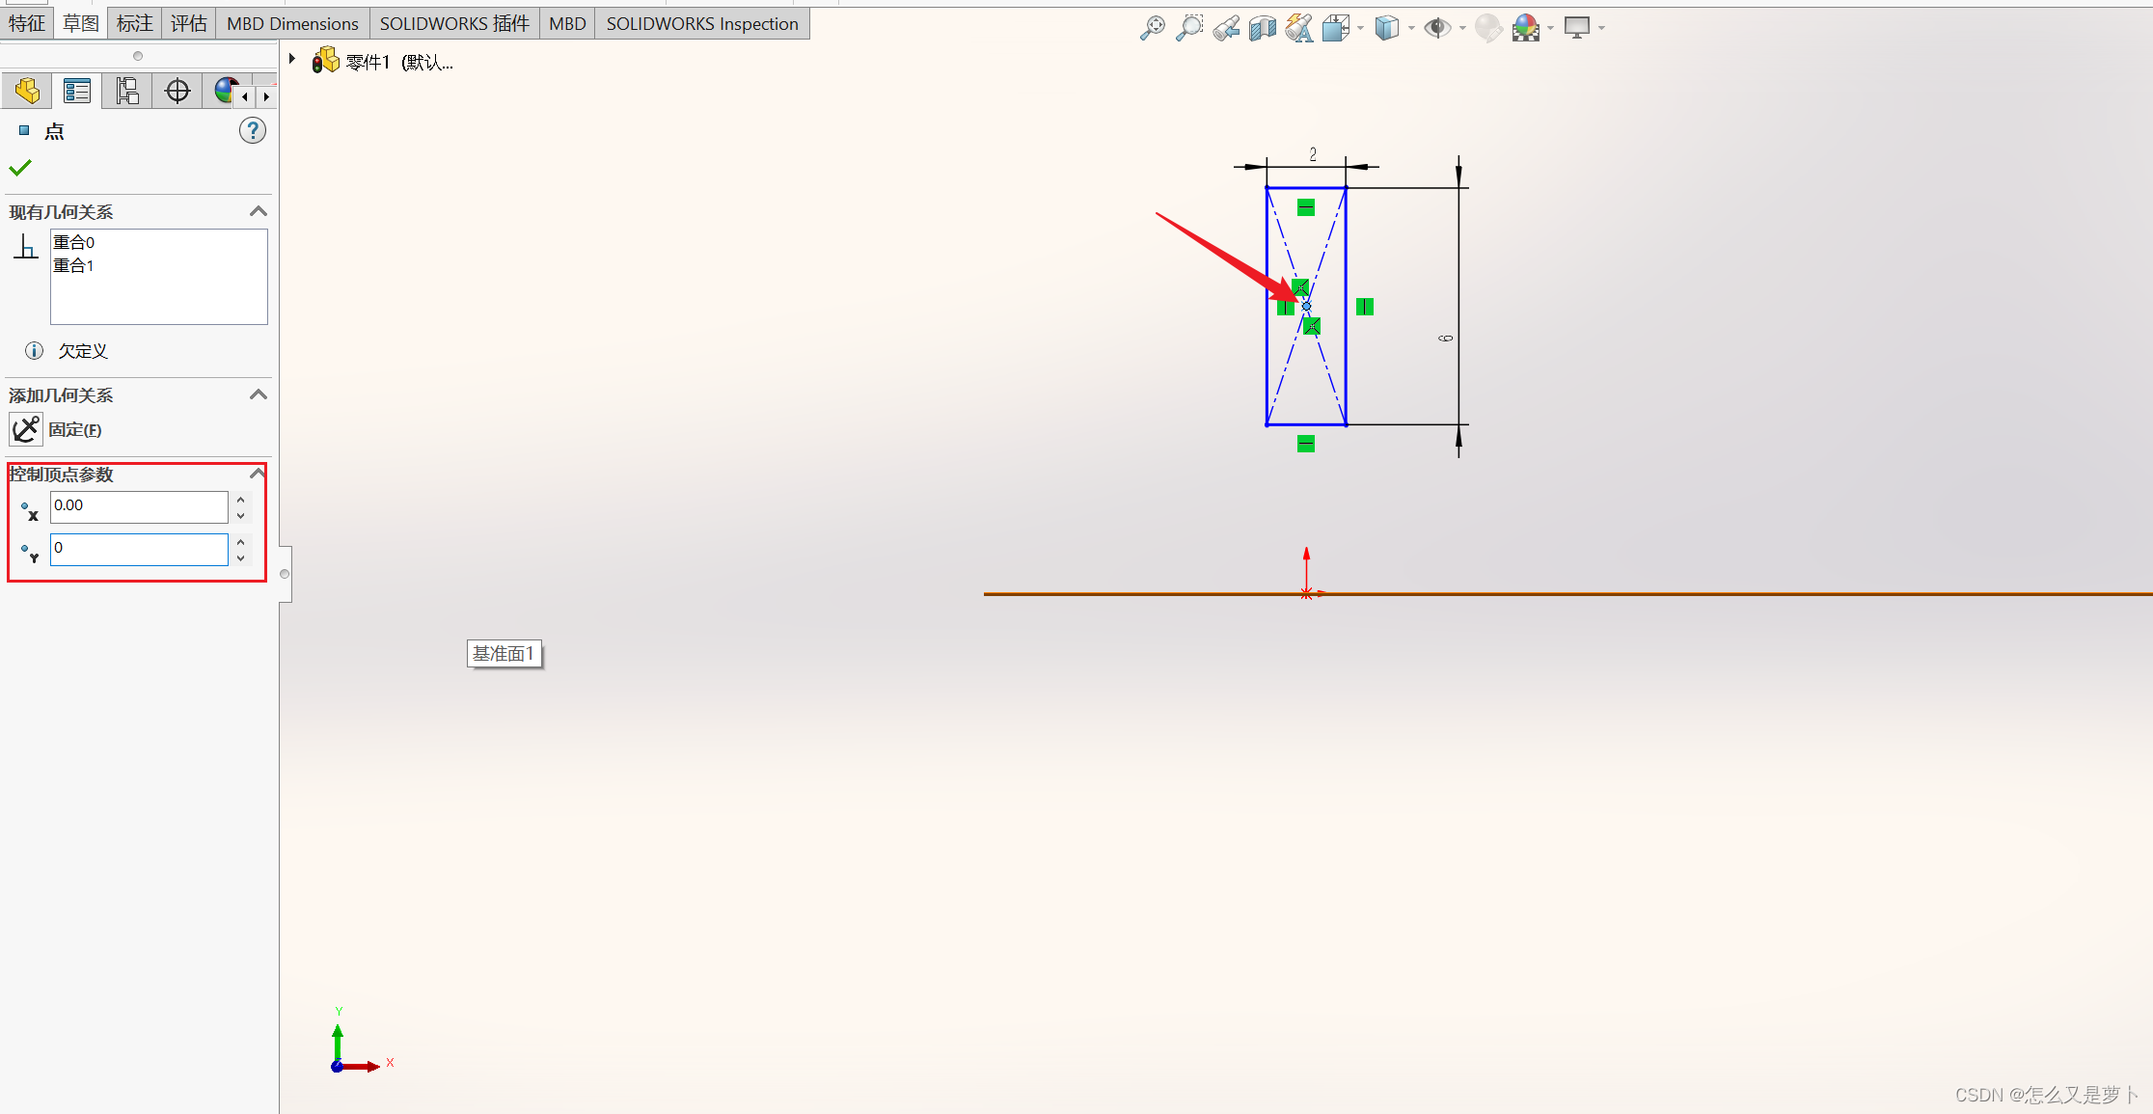Click Apply Scene icon
This screenshot has width=2153, height=1114.
1526,28
